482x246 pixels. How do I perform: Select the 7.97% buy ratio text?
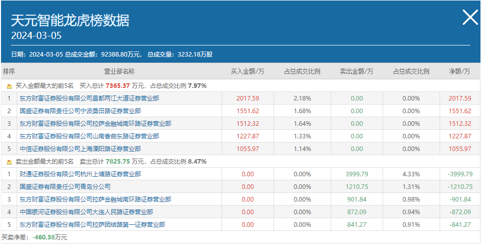click(197, 86)
